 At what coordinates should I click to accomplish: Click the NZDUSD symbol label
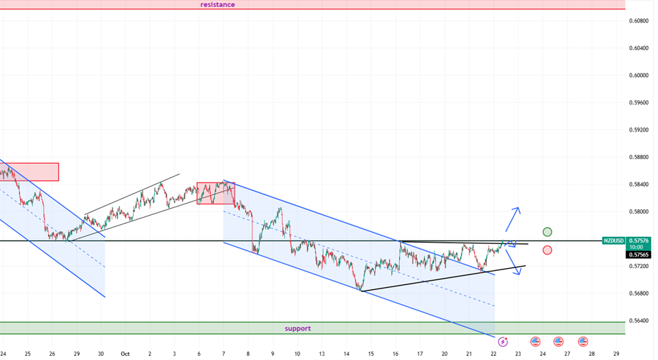613,241
